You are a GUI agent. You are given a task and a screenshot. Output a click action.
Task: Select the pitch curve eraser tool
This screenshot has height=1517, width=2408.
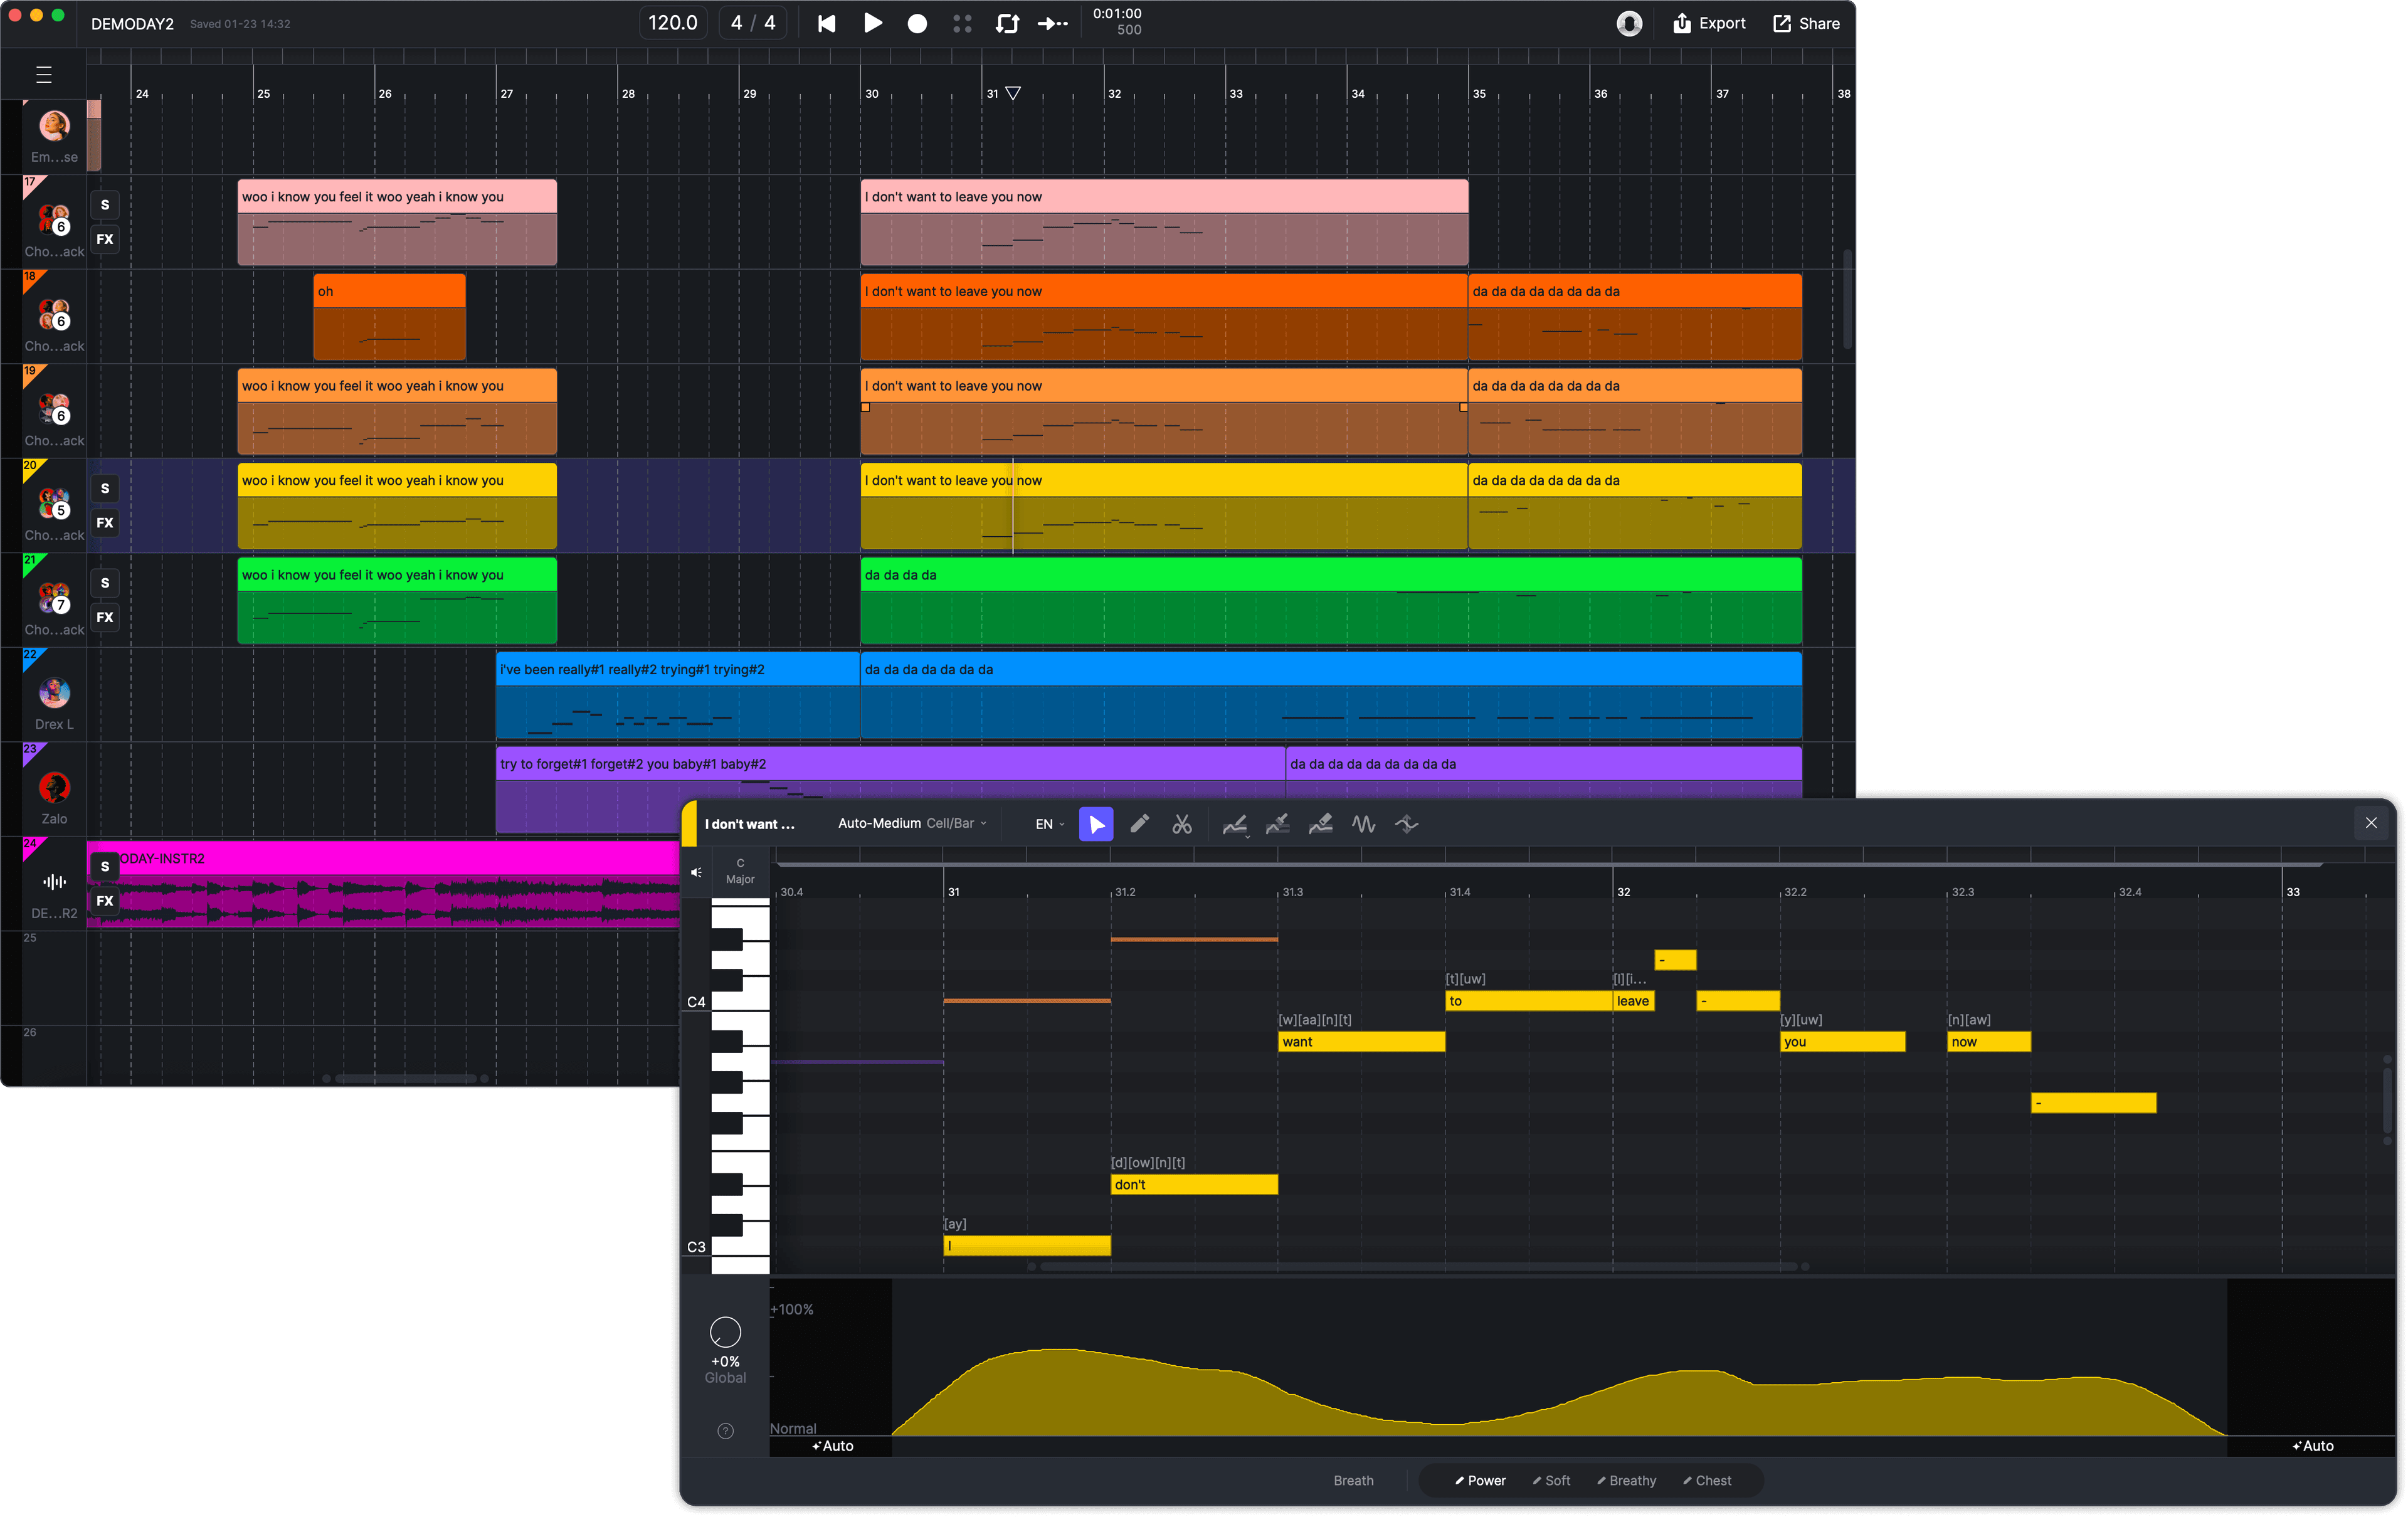pos(1321,824)
